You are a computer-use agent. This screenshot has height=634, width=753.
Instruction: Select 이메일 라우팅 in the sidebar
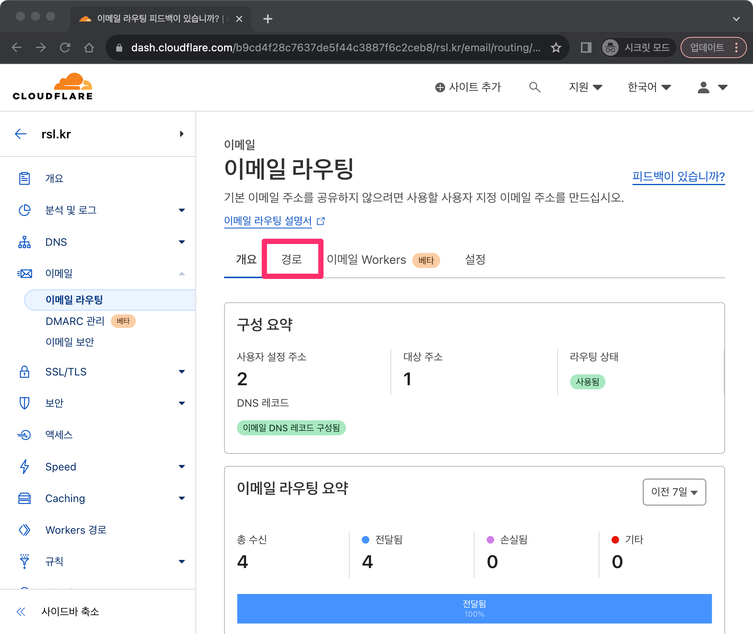click(110, 300)
